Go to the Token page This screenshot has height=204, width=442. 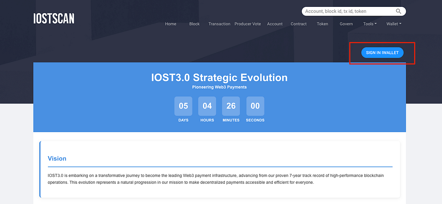tap(322, 24)
